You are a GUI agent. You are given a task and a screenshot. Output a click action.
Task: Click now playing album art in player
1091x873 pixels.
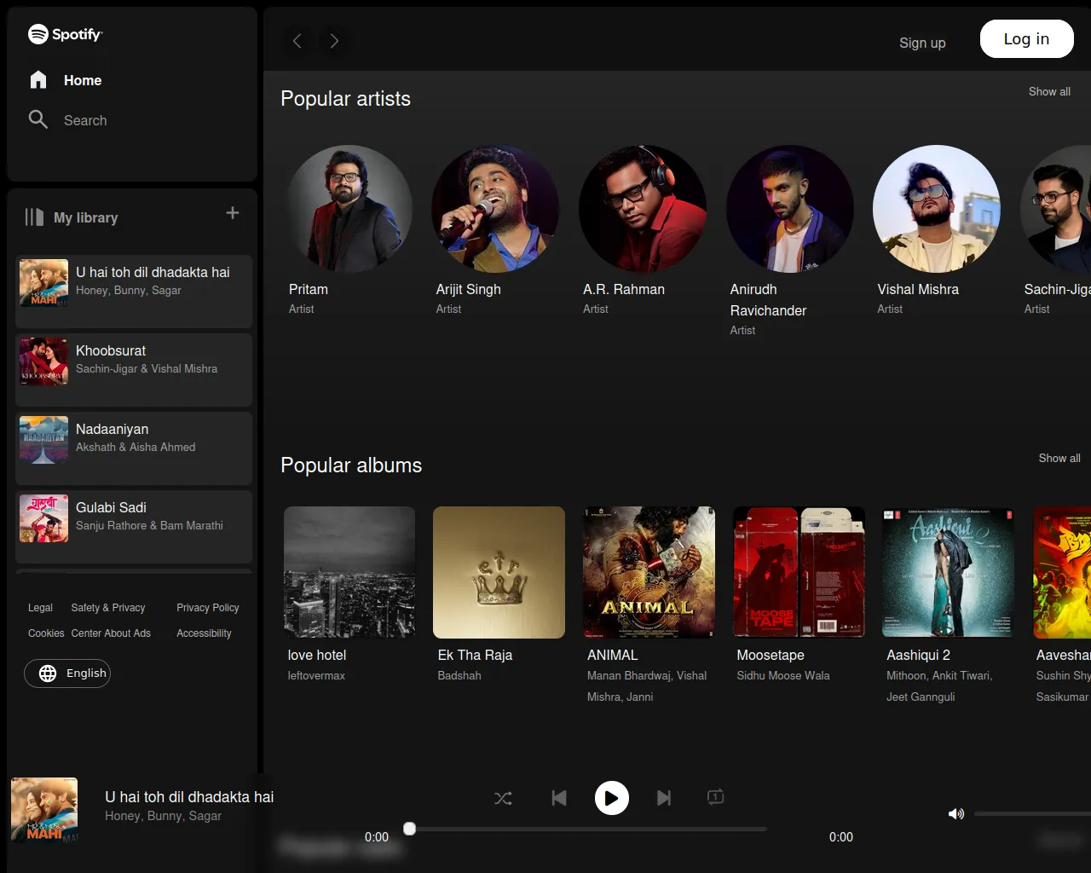coord(44,810)
